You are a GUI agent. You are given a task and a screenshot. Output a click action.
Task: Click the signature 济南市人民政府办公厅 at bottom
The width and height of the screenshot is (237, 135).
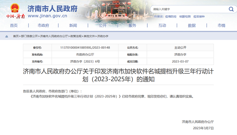click(198, 122)
